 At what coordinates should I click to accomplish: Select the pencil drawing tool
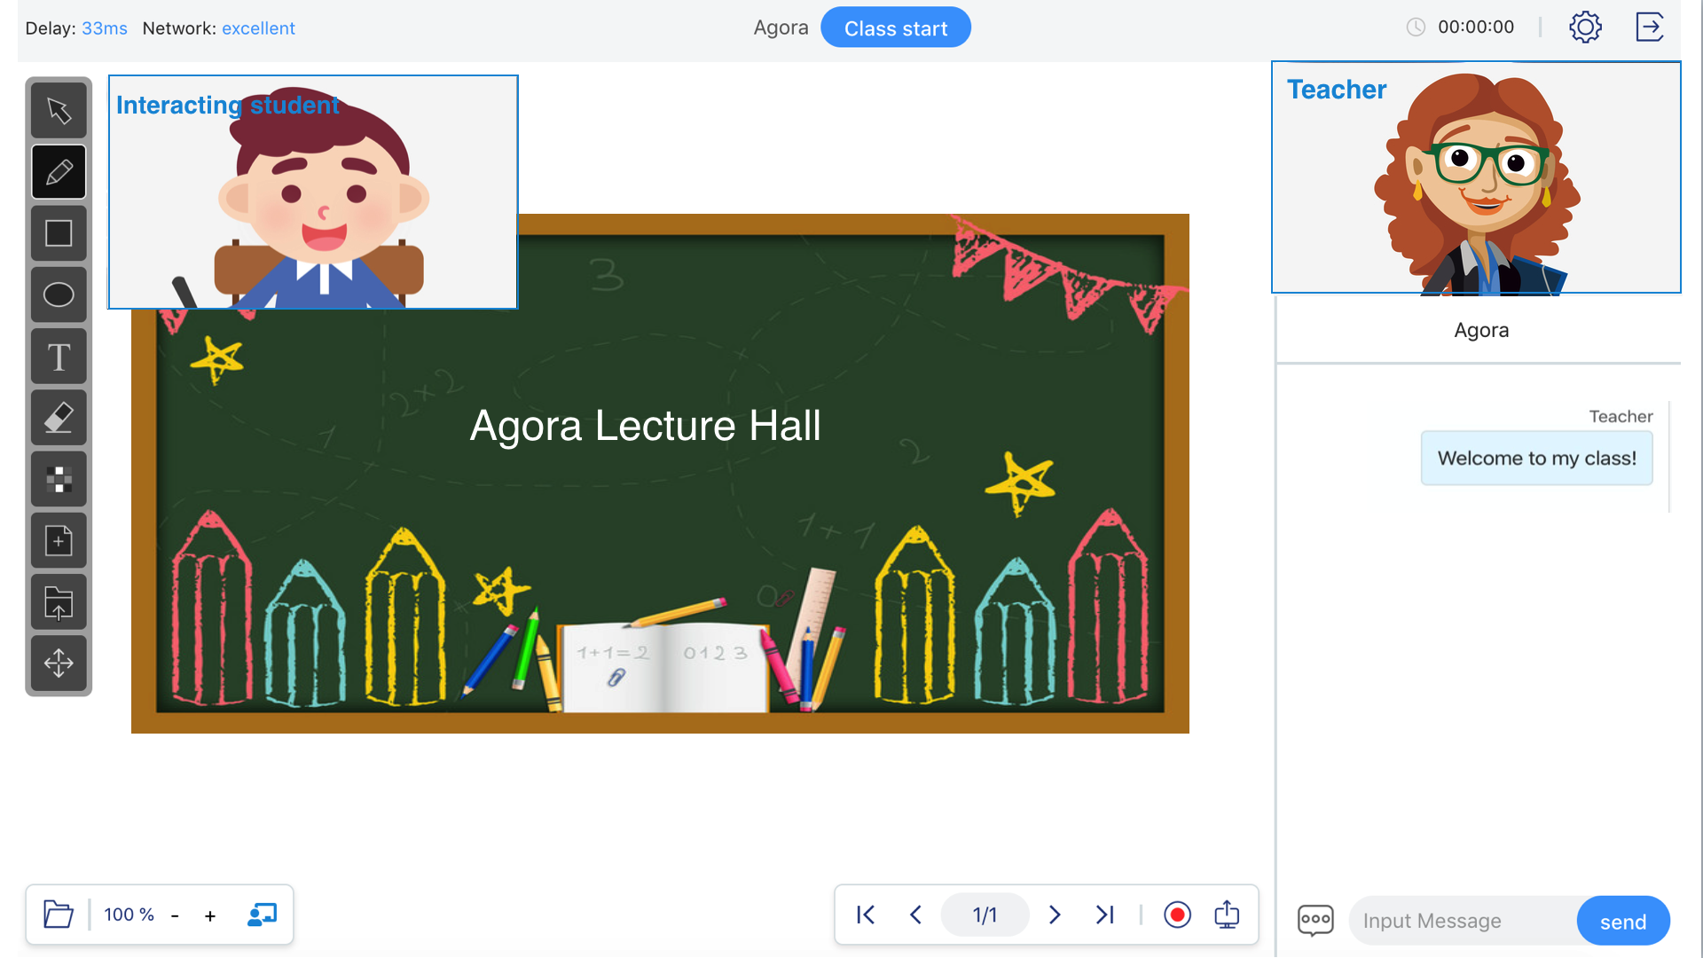[59, 172]
